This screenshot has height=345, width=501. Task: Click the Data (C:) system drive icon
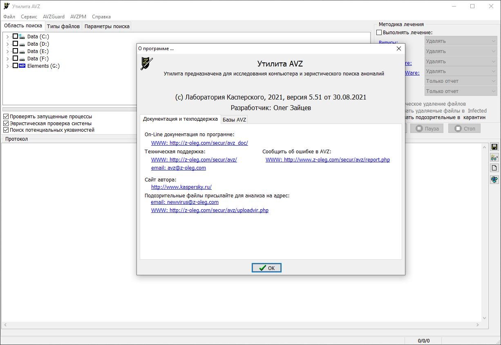coord(22,36)
